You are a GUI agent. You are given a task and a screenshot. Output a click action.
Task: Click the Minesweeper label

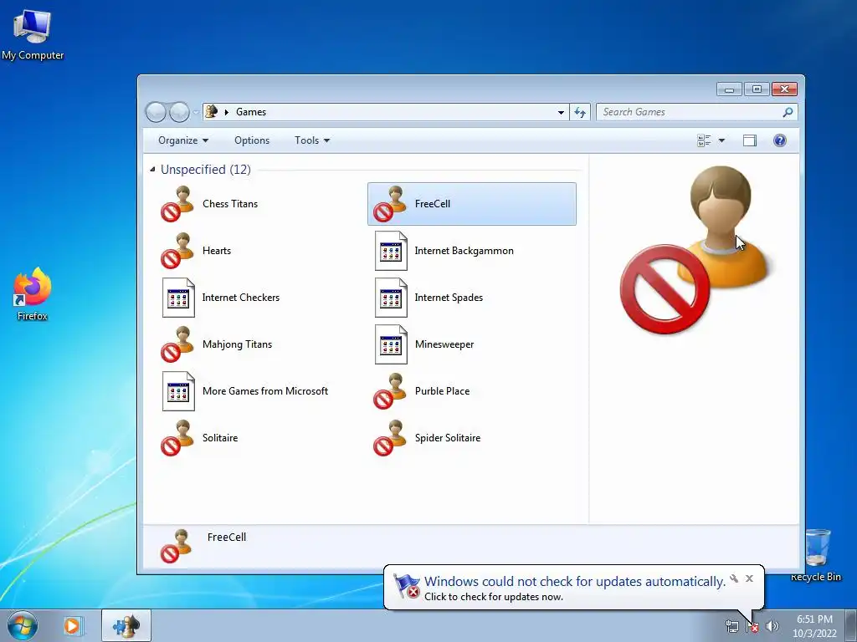pos(444,344)
